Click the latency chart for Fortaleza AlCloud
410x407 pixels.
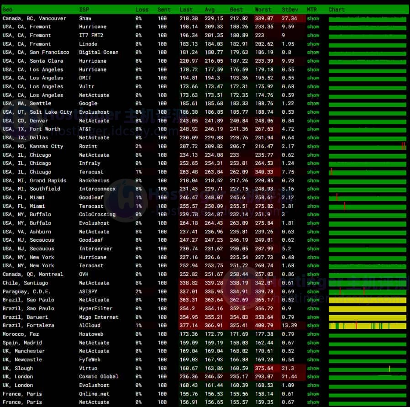pos(367,326)
